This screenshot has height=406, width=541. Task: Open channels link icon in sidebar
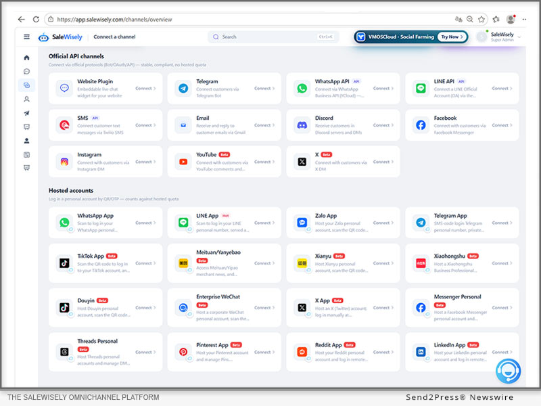click(26, 85)
